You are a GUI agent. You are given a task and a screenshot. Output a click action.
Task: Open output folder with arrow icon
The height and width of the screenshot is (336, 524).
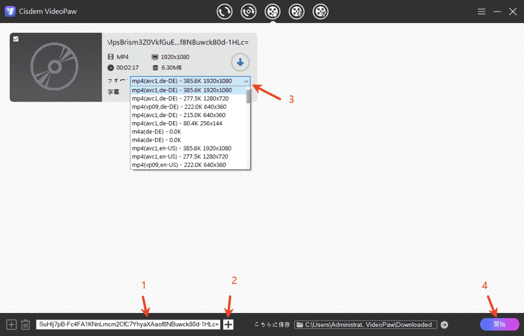(x=444, y=325)
